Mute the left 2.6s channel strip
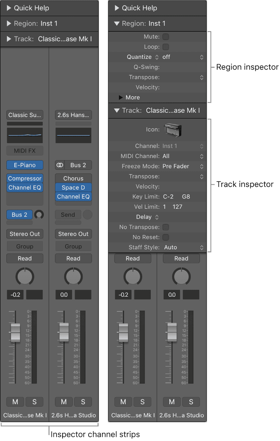Screen dimensions: 280x441 pos(64,402)
